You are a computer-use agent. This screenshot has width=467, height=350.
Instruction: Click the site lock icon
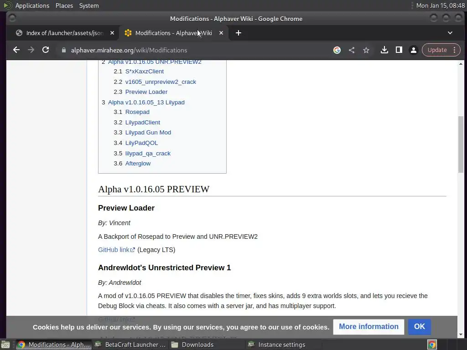point(64,50)
